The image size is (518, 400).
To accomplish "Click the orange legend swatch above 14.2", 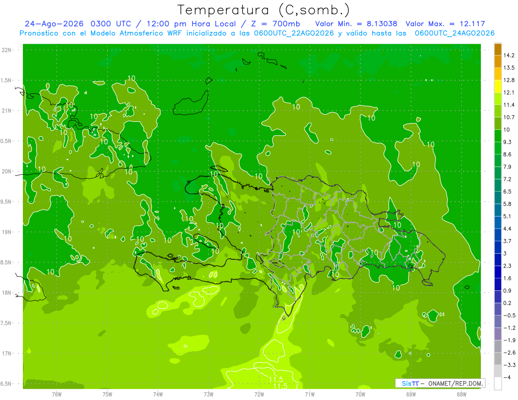I will [x=498, y=49].
